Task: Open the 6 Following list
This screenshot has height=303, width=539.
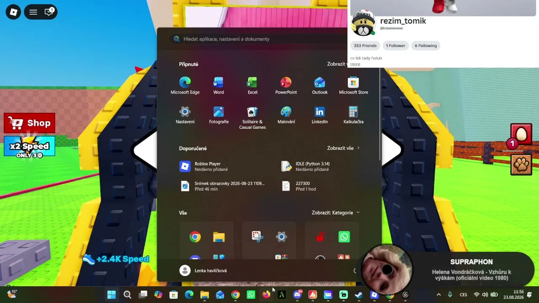Action: [426, 45]
